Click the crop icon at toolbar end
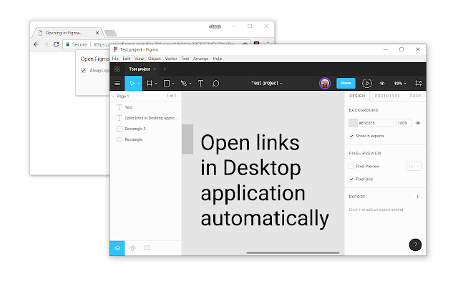This screenshot has width=458, height=286. [x=418, y=84]
